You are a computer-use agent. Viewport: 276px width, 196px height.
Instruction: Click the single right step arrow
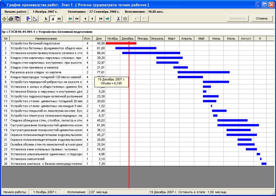[93, 18]
